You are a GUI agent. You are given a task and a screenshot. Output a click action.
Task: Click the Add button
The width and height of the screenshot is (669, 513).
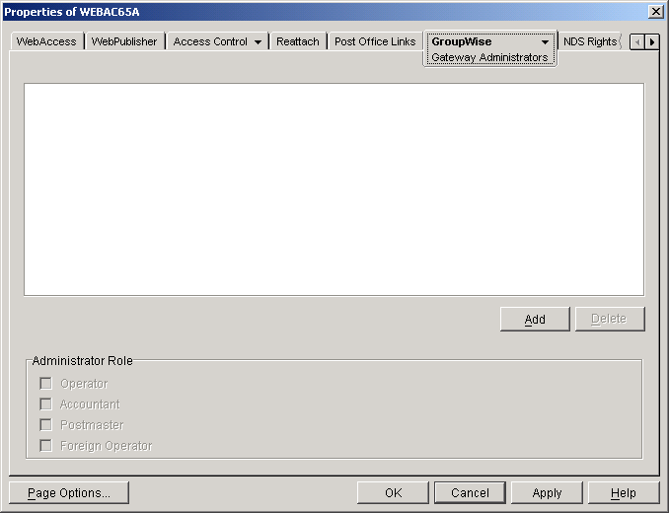(535, 319)
